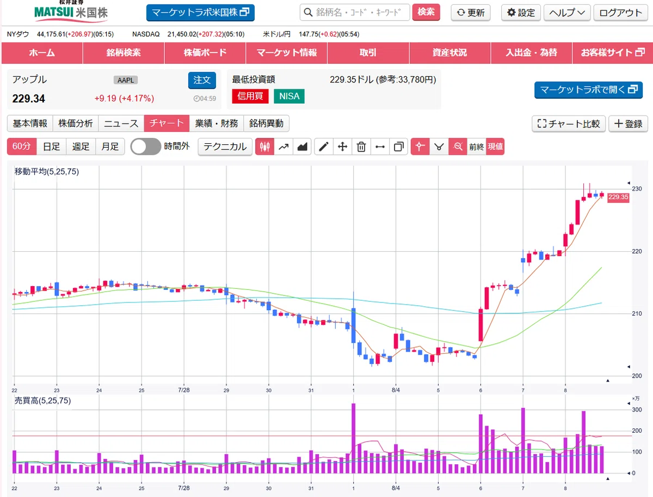
Task: Click the Y-shaped branch icon
Action: tap(439, 147)
